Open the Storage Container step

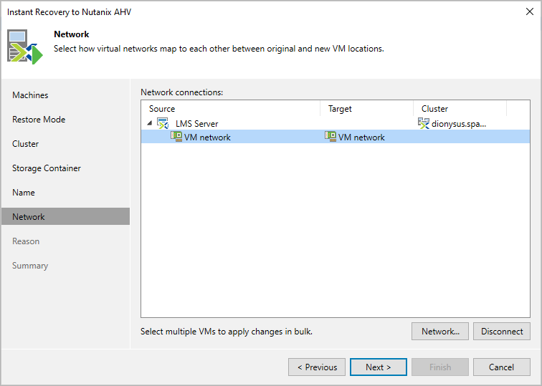pos(47,168)
